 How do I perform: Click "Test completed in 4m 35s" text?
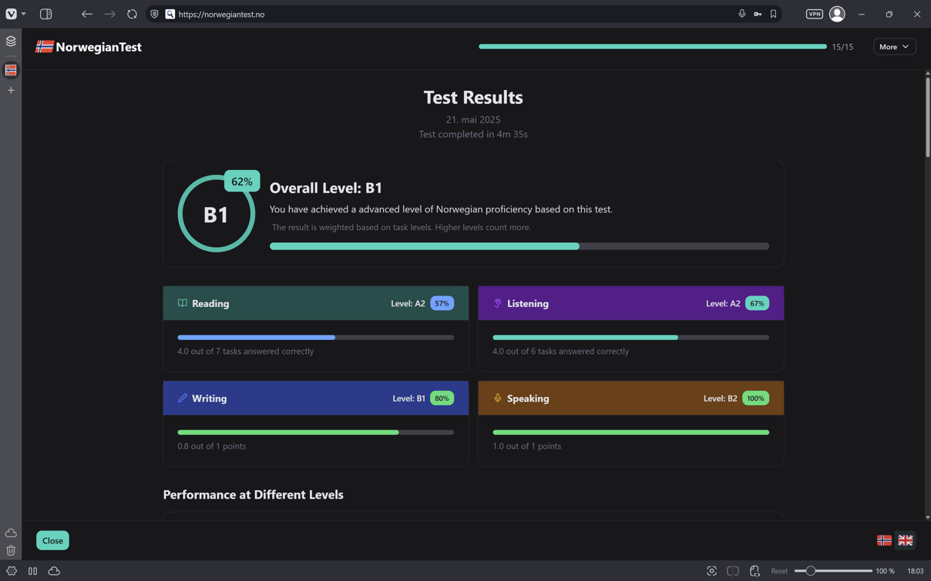tap(473, 134)
